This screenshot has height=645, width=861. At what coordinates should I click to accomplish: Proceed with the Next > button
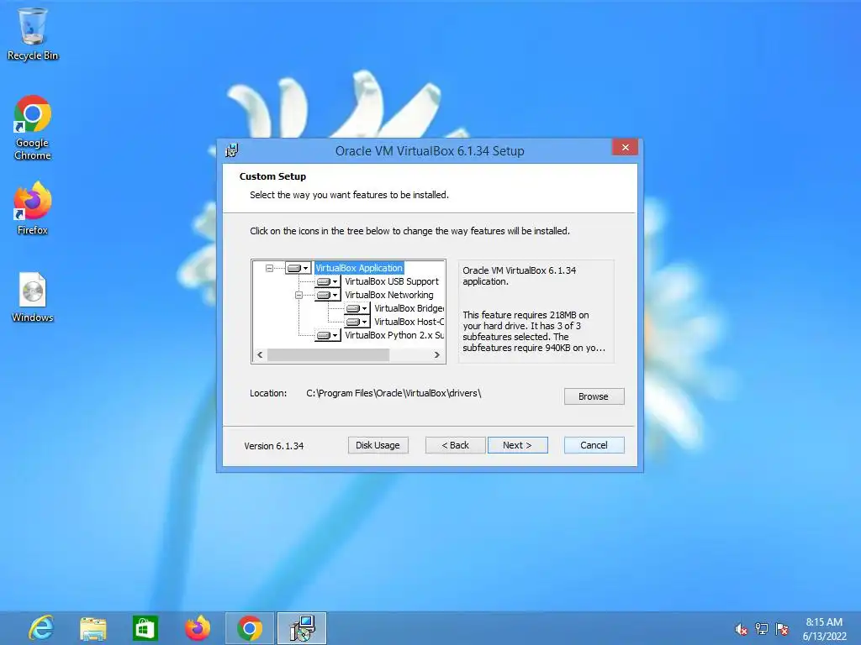[x=517, y=445]
